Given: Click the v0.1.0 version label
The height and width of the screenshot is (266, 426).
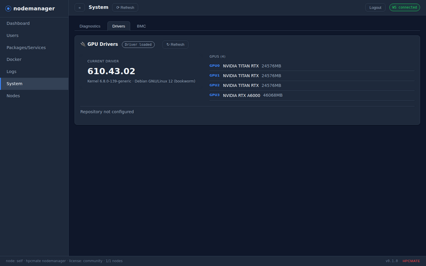Looking at the screenshot, I should click(x=391, y=261).
